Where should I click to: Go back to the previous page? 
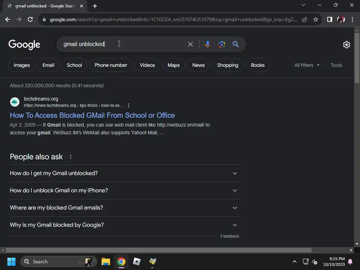pos(8,20)
